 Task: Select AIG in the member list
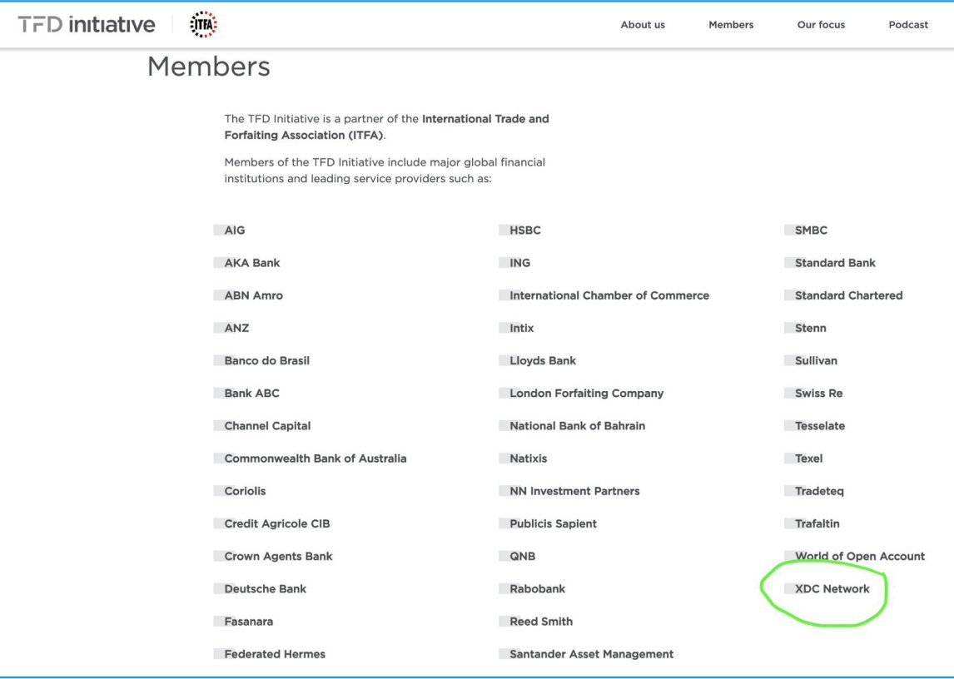(234, 230)
